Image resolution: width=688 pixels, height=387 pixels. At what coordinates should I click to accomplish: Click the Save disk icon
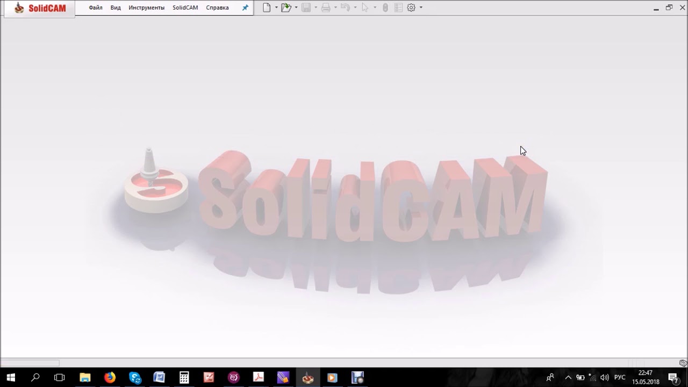point(306,8)
